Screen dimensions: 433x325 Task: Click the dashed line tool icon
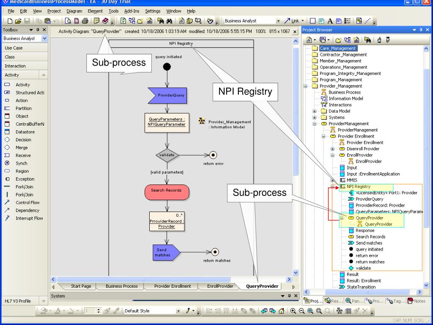click(367, 21)
